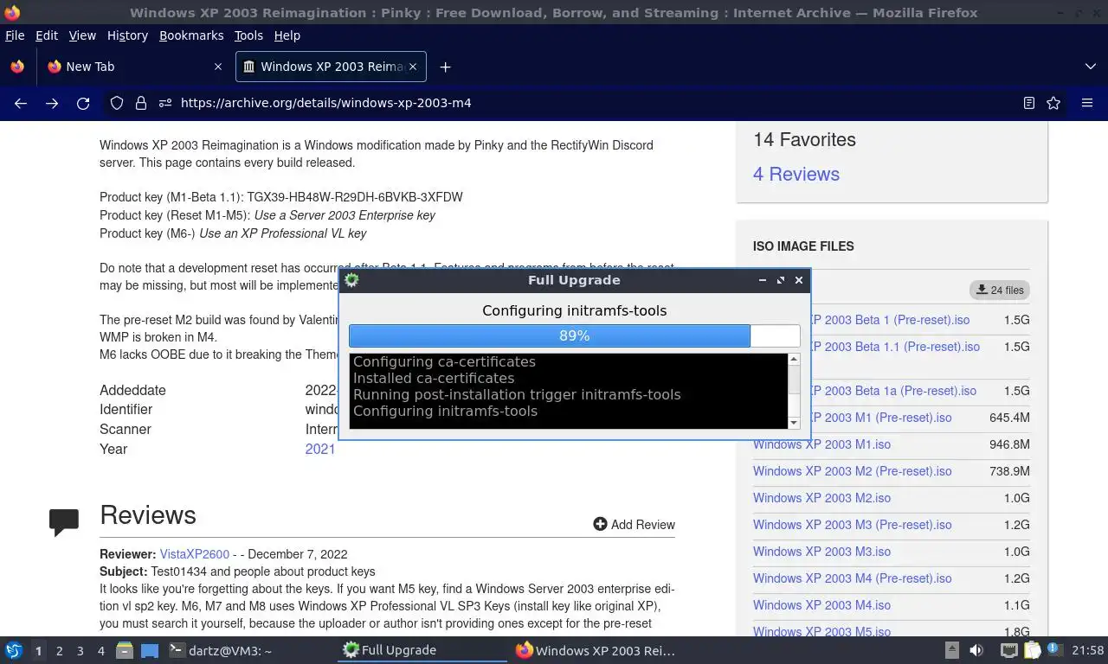The image size is (1108, 664).
Task: Minimize the Full Upgrade dialog
Action: coord(762,280)
